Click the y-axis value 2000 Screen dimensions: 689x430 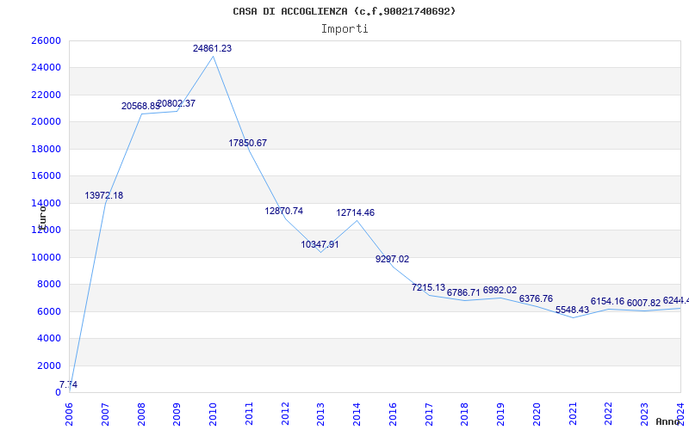point(49,365)
